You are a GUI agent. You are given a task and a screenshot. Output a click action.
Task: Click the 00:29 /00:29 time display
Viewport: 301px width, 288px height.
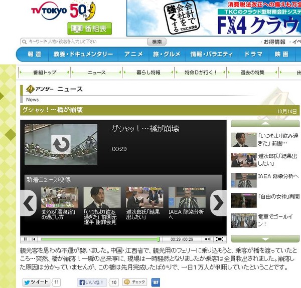pyautogui.click(x=182, y=239)
